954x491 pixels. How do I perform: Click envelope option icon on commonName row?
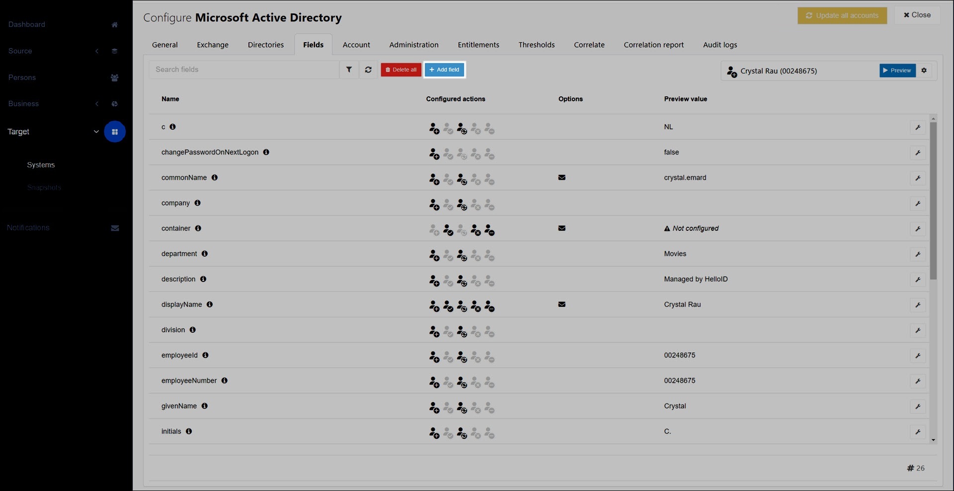(x=562, y=177)
